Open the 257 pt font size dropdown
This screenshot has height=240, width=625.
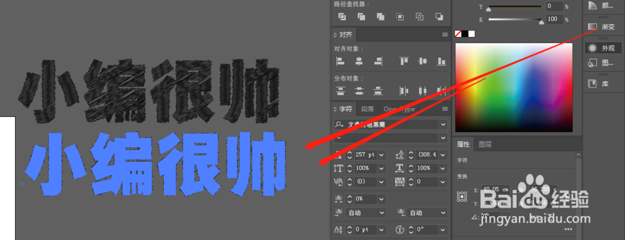(381, 154)
